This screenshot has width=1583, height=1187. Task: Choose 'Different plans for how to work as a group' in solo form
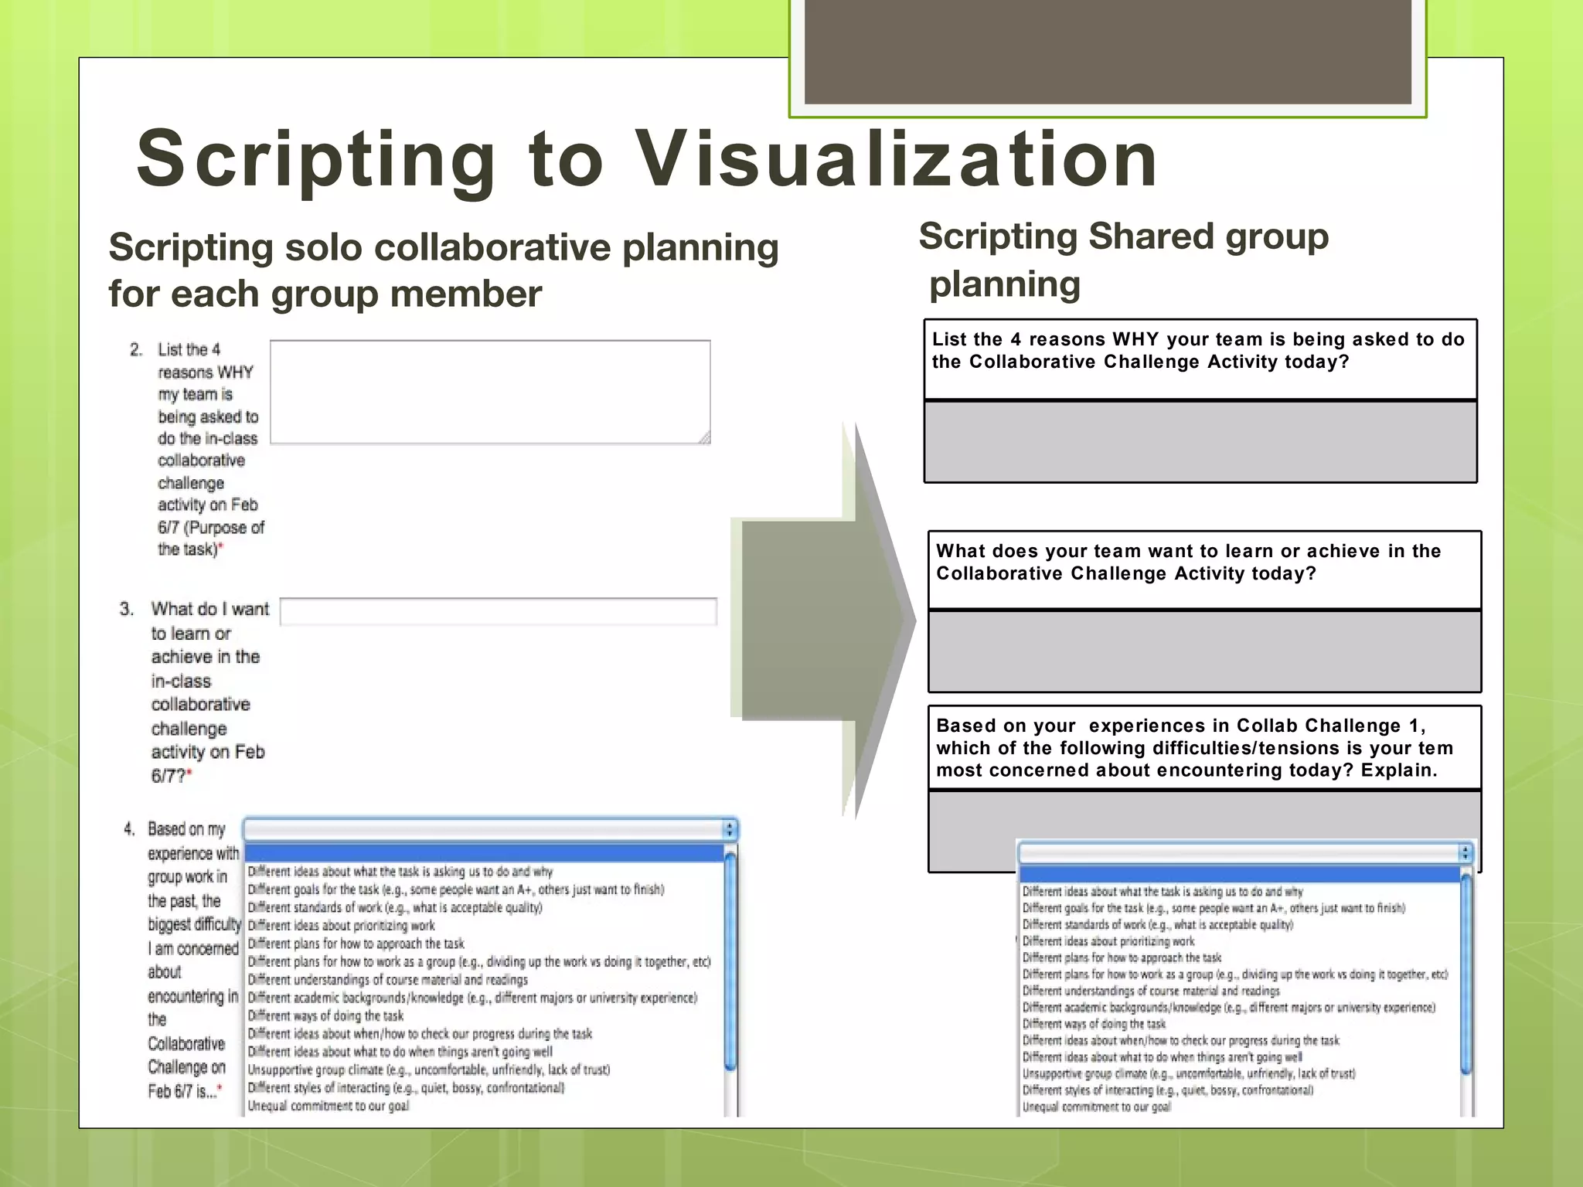pyautogui.click(x=479, y=961)
